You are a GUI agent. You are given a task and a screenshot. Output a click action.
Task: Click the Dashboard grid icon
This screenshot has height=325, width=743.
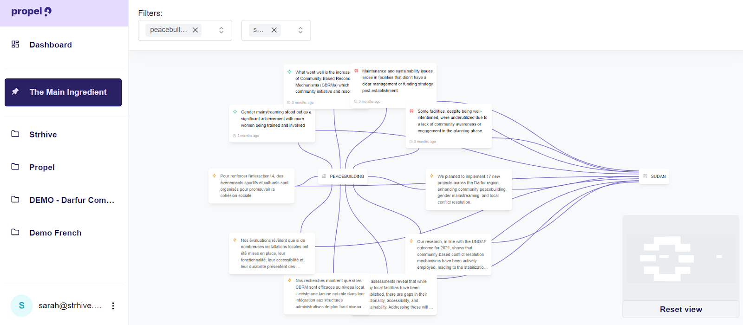click(15, 44)
